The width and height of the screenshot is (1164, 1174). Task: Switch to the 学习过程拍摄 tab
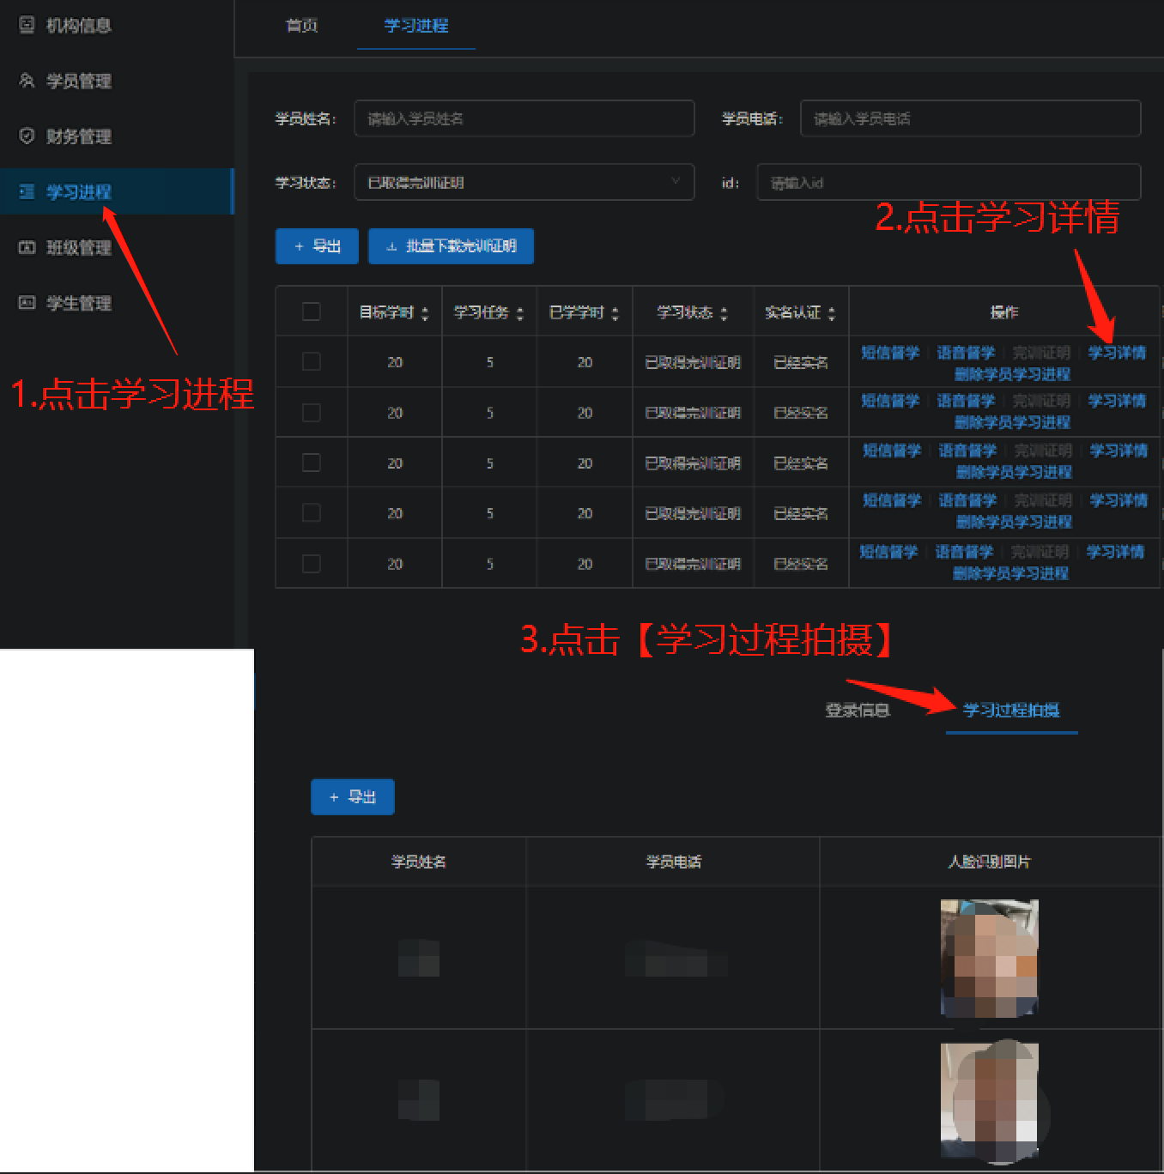[x=1011, y=710]
